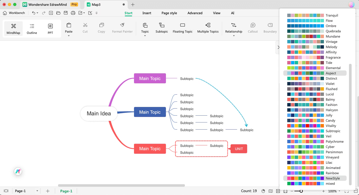The width and height of the screenshot is (359, 195).
Task: Apply the Rainbow color theme
Action: pos(315,173)
